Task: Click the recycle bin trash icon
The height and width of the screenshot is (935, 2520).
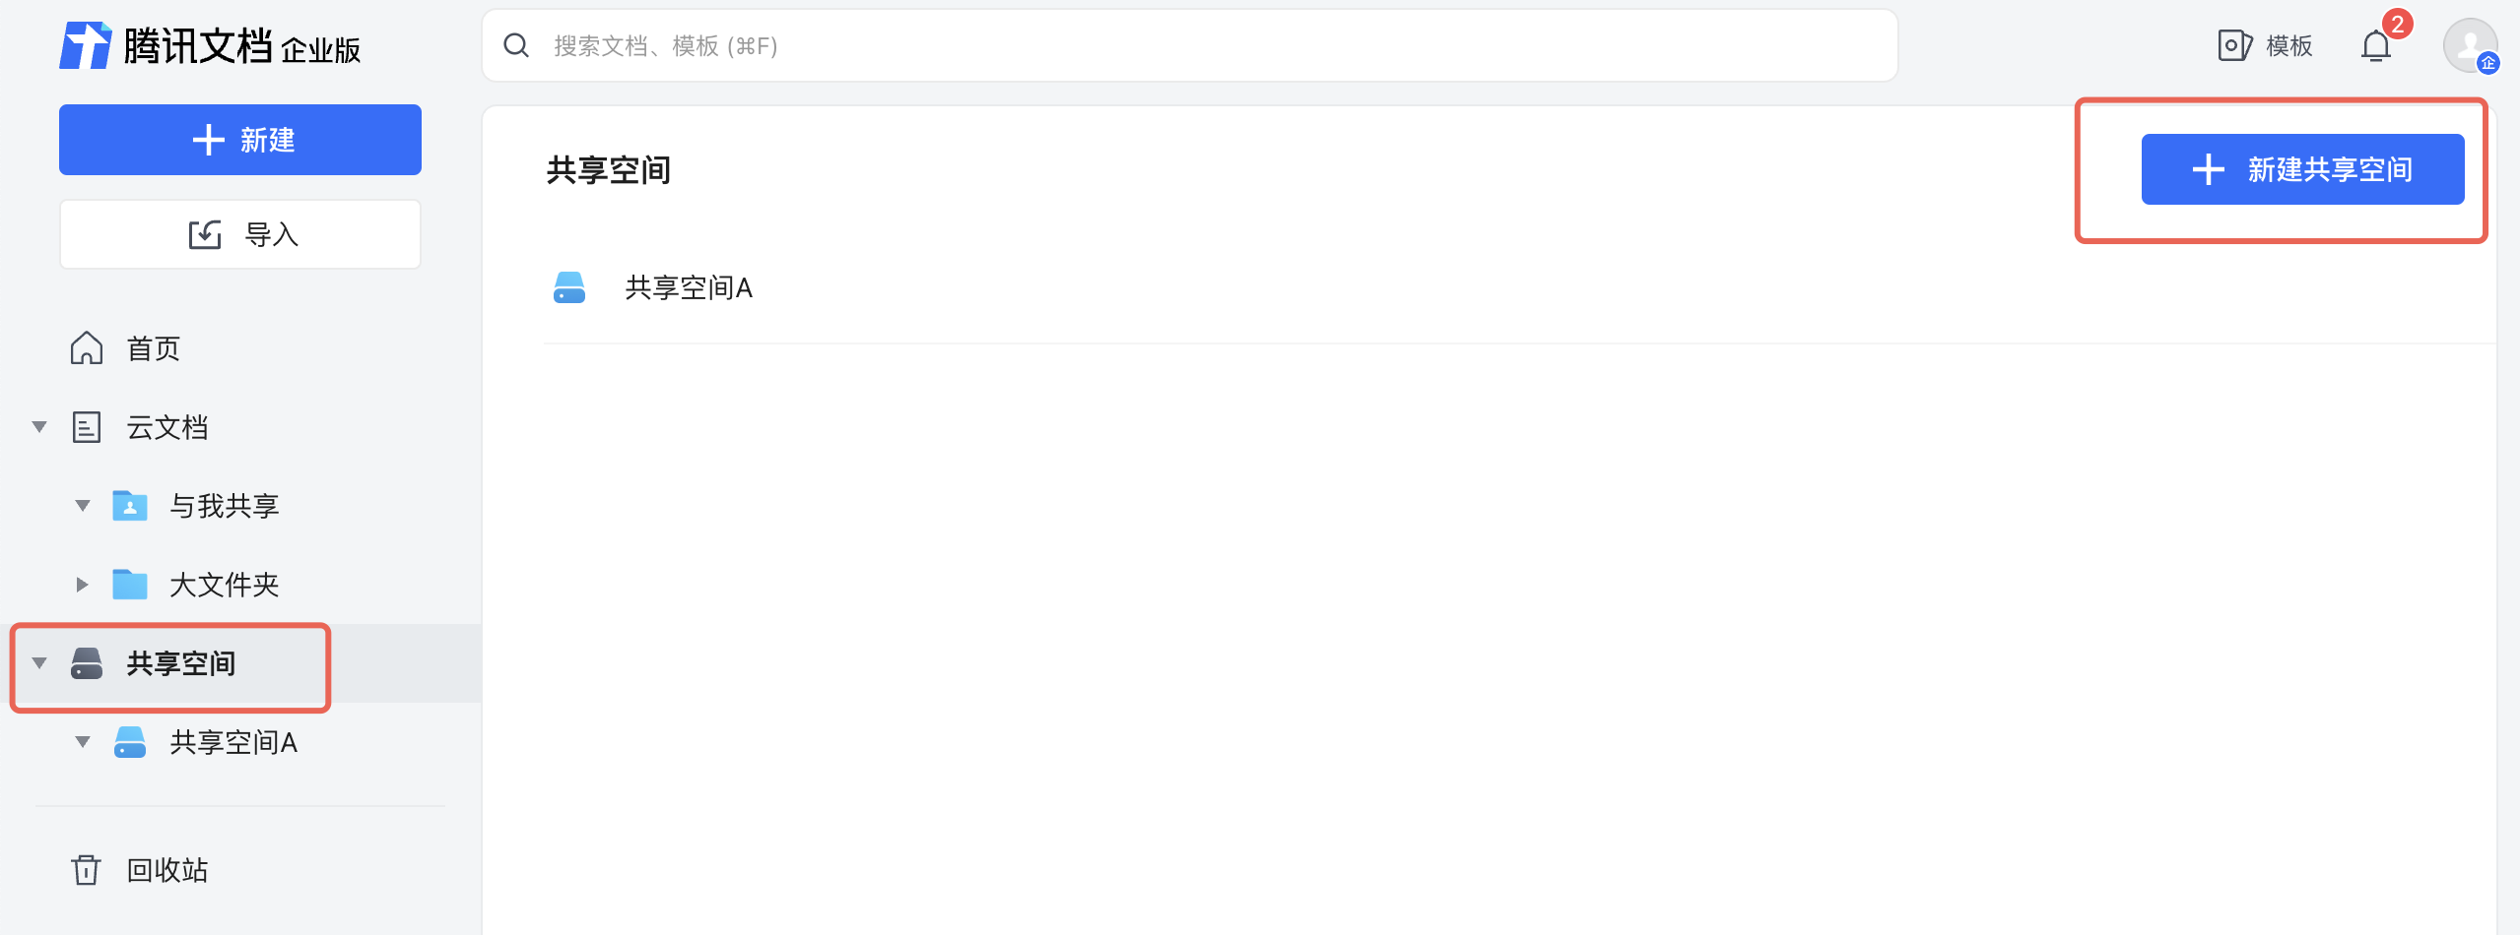Action: click(87, 870)
